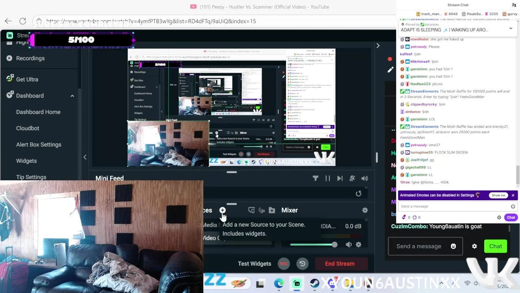Open Twitch chat emote picker smiley
Viewport: 520px width, 293px height.
point(513,206)
